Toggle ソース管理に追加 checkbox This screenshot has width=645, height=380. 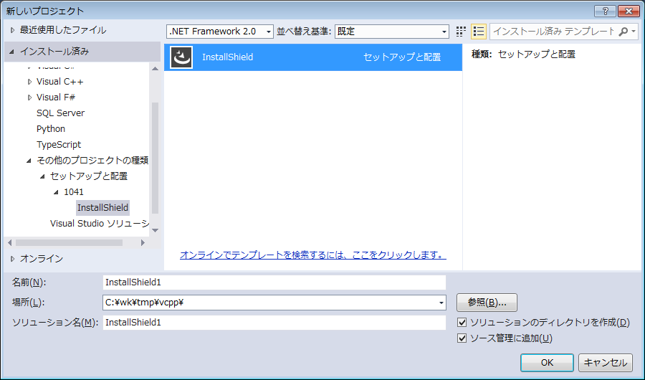(462, 338)
